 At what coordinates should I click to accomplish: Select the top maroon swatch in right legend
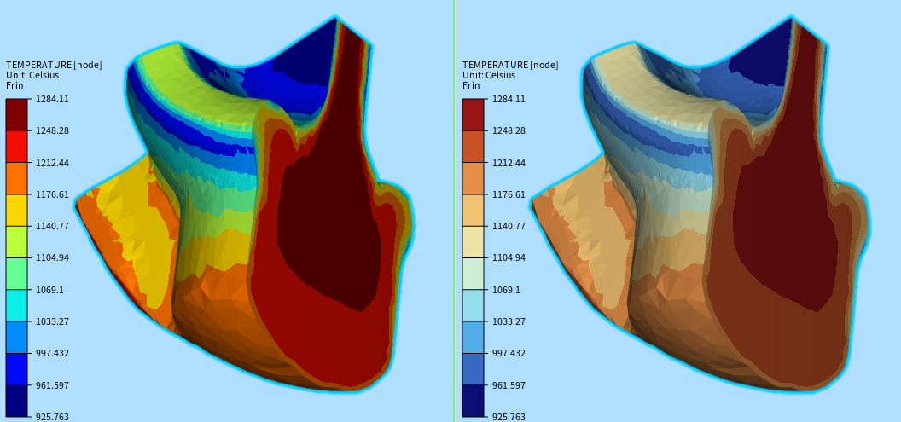click(474, 114)
